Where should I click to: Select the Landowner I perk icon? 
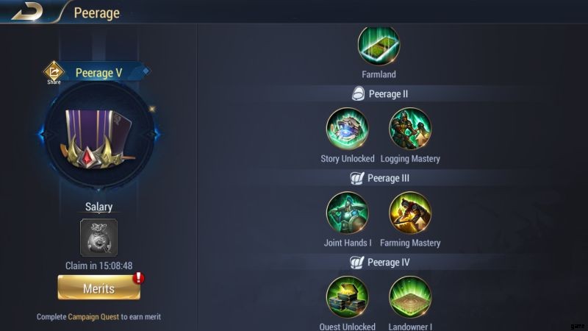tap(410, 297)
